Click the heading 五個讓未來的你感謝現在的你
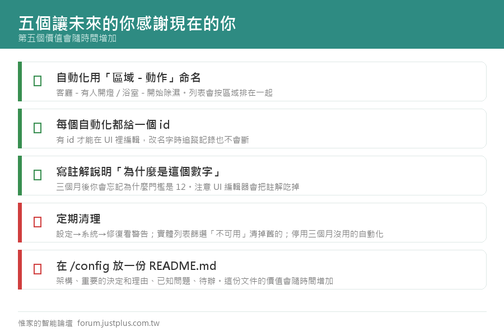The width and height of the screenshot is (504, 336). coord(127,24)
